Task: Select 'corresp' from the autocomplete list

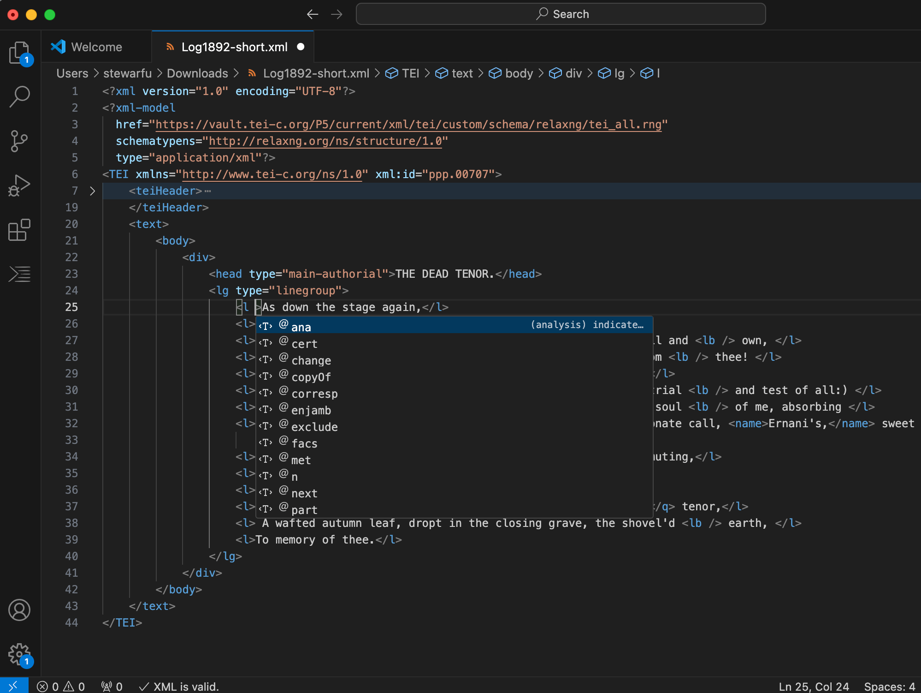Action: [x=314, y=394]
